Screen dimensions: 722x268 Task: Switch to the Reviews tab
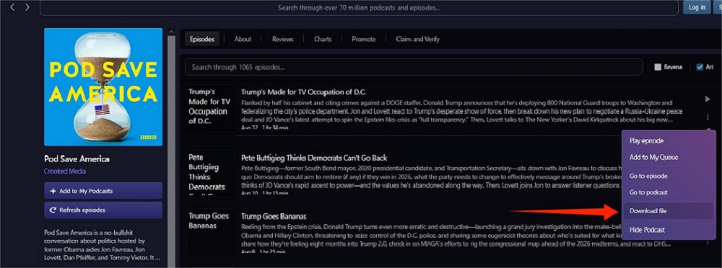pos(283,39)
